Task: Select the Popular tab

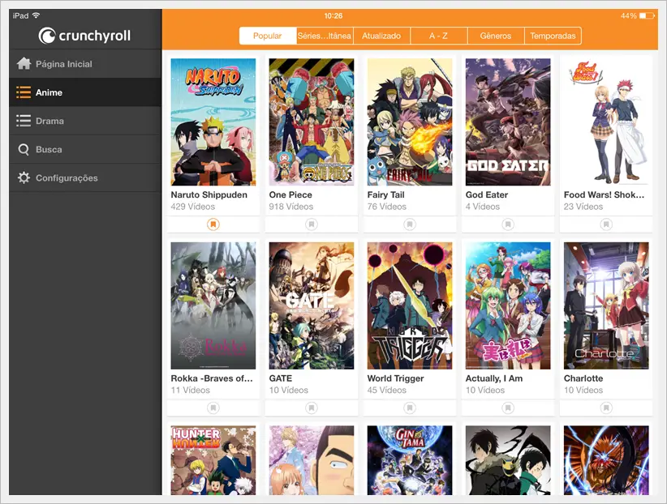Action: 268,36
